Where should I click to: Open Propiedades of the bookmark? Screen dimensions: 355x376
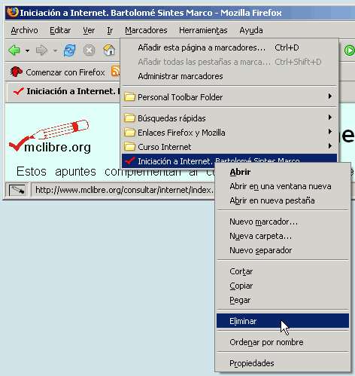283,363
